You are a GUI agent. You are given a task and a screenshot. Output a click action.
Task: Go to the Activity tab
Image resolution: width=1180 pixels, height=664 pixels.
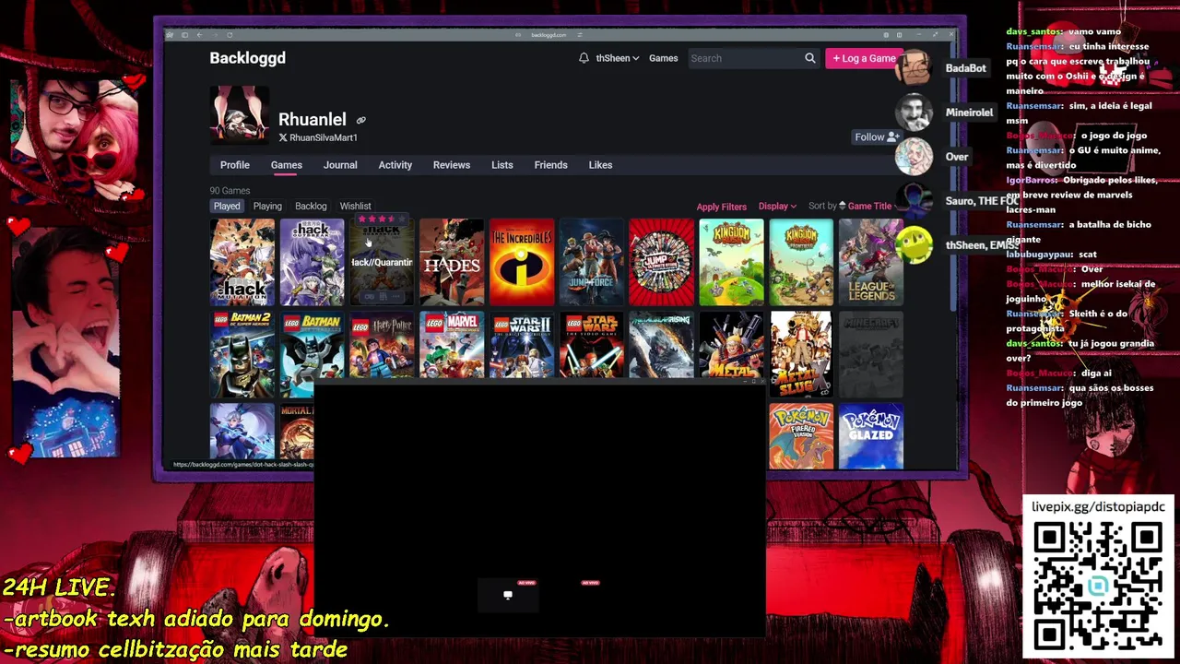pos(395,165)
